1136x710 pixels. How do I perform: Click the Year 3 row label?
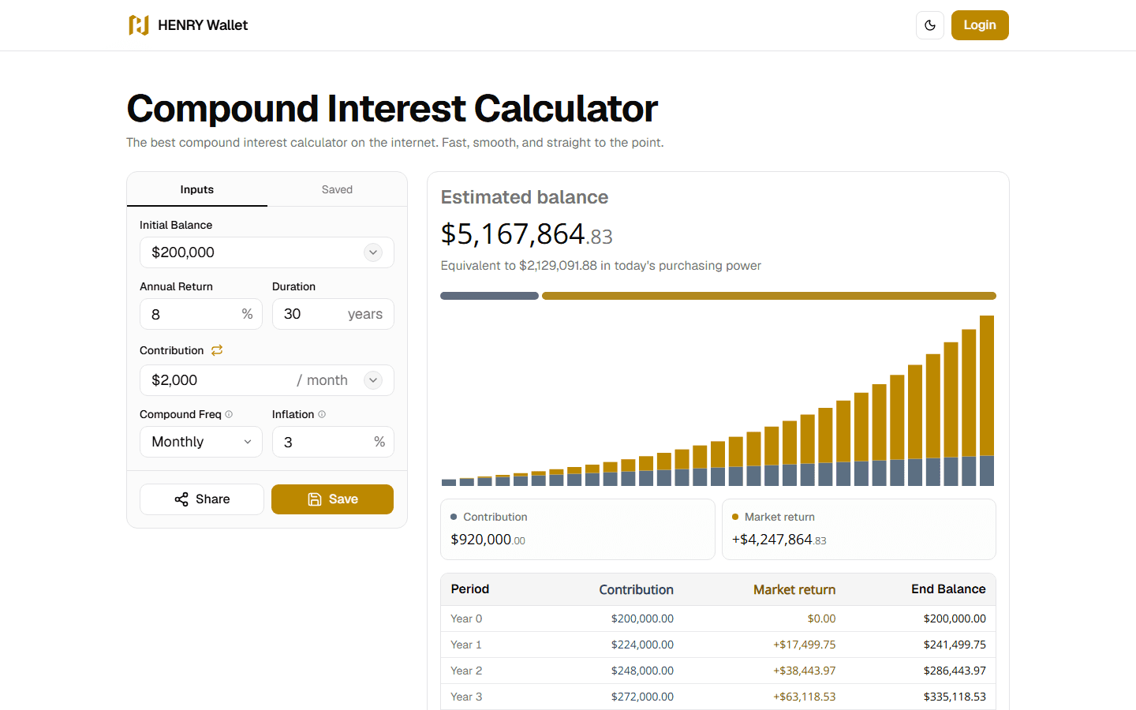[x=466, y=697]
